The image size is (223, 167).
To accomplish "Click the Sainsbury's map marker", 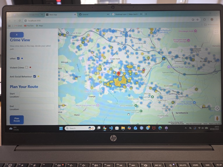I will pyautogui.click(x=164, y=57).
